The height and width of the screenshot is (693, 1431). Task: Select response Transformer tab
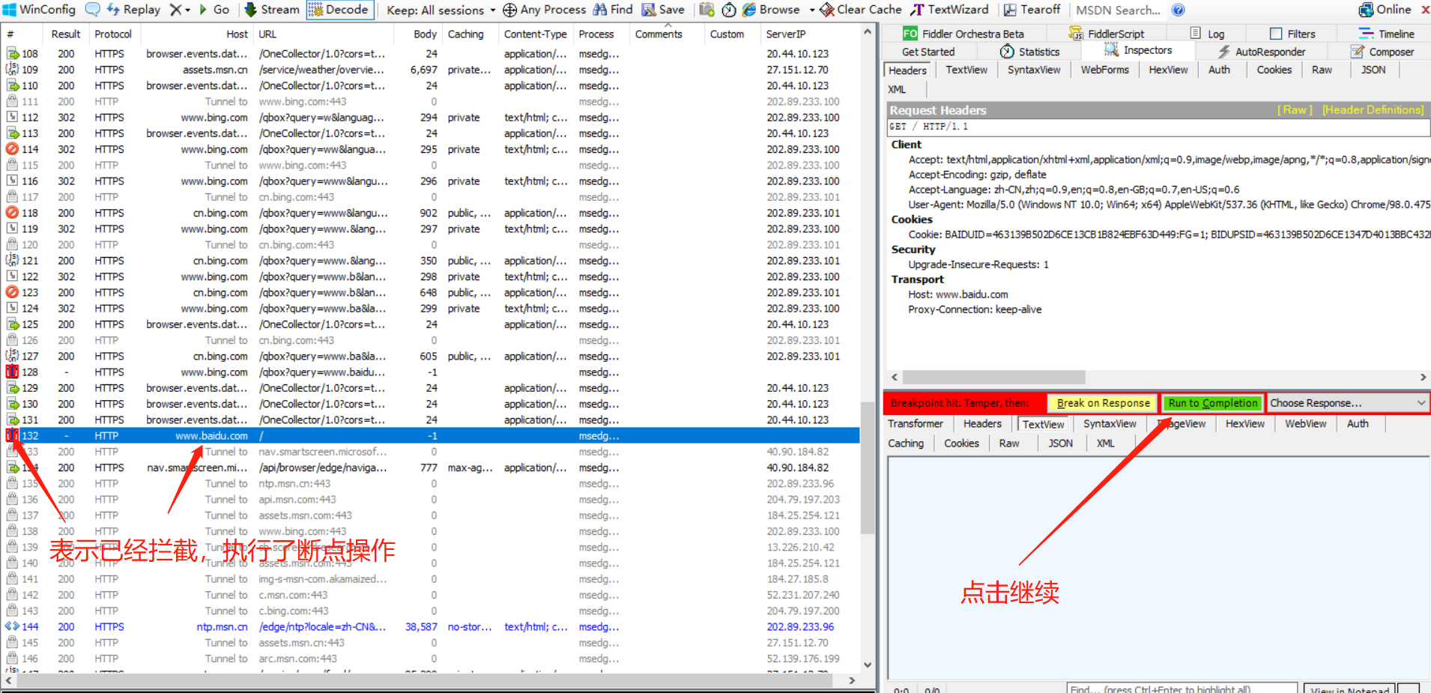coord(916,423)
